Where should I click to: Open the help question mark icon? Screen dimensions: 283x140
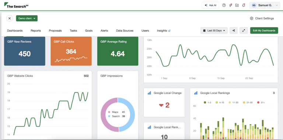tap(224, 6)
